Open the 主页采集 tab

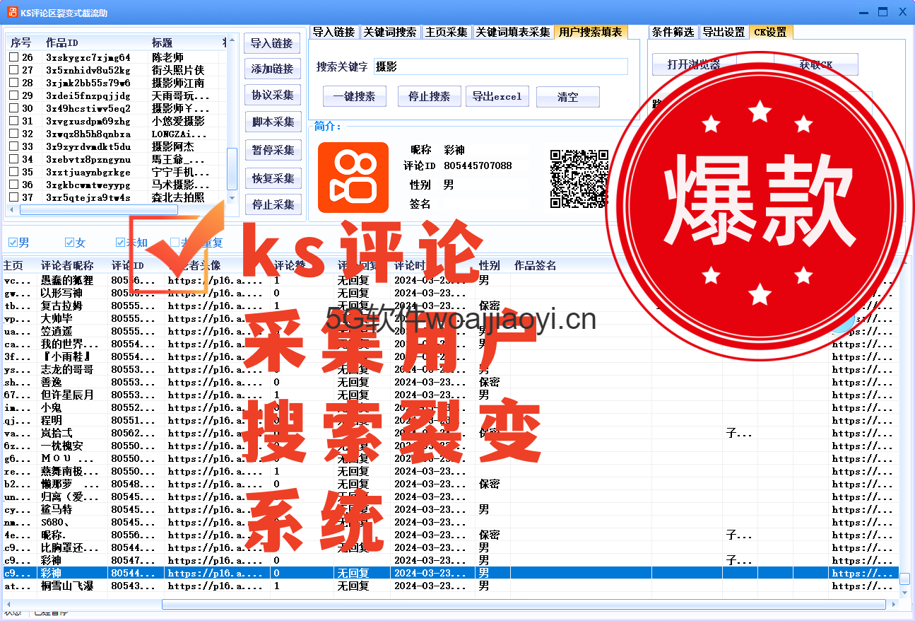tap(447, 32)
